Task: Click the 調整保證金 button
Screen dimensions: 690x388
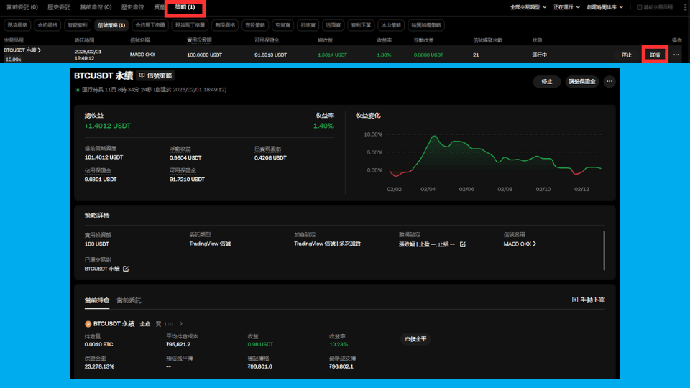Action: coord(581,81)
